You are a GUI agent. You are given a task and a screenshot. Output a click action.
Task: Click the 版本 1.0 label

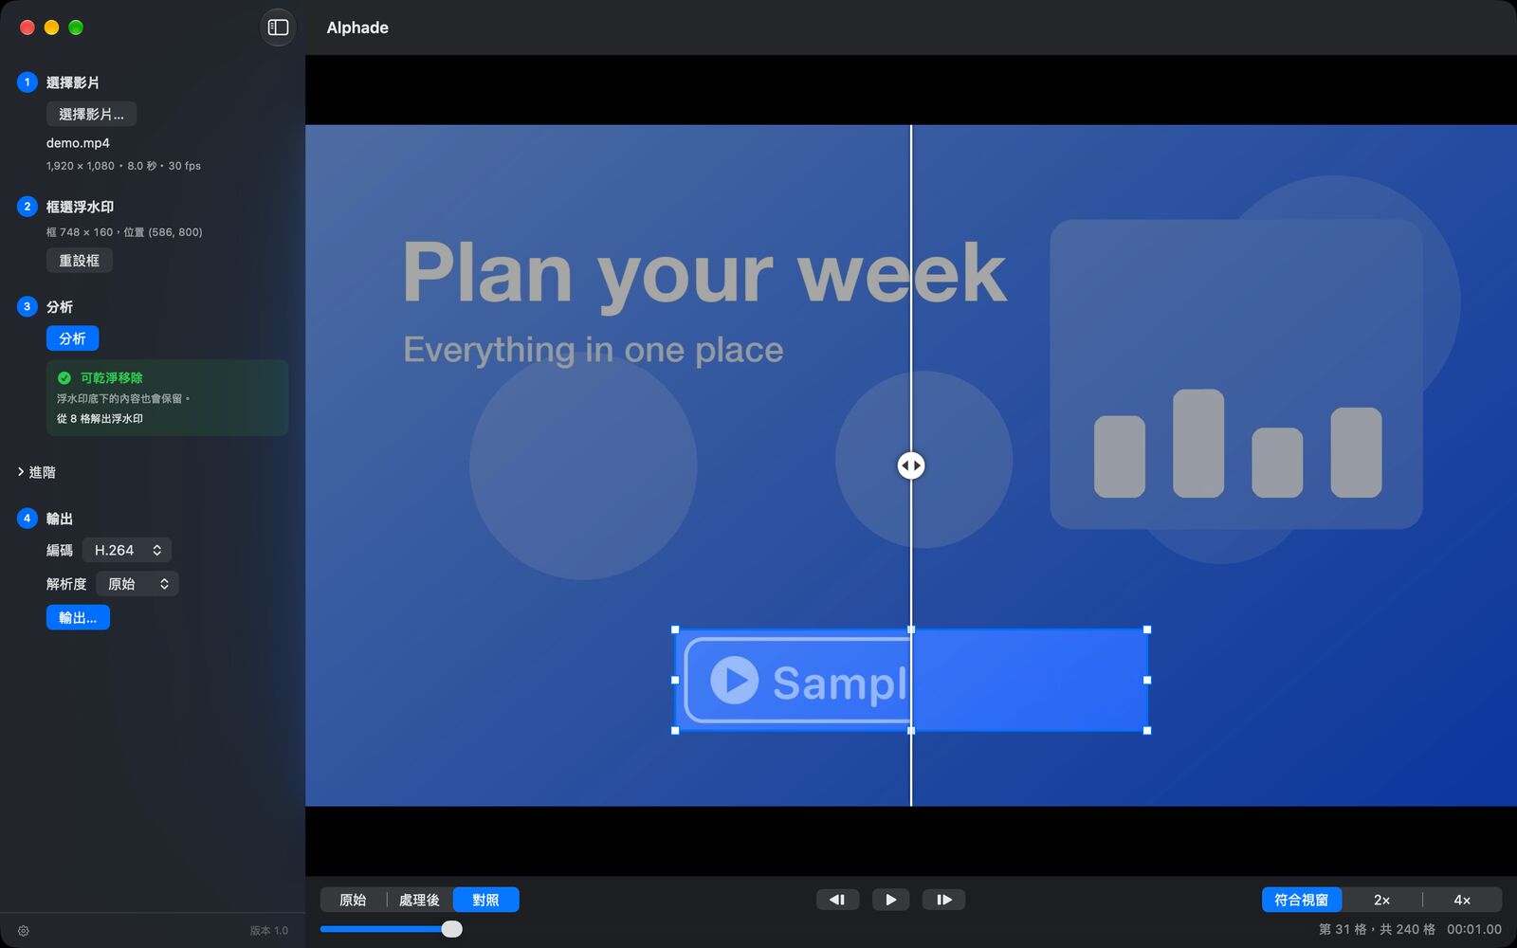(268, 931)
